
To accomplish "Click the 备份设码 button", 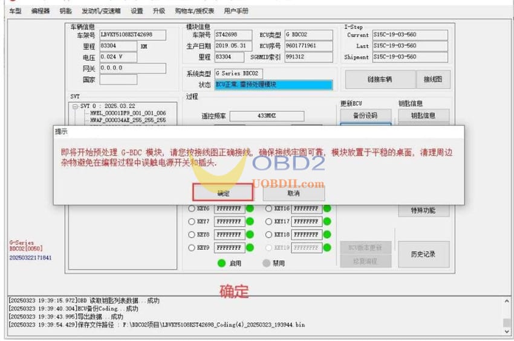I will (365, 115).
